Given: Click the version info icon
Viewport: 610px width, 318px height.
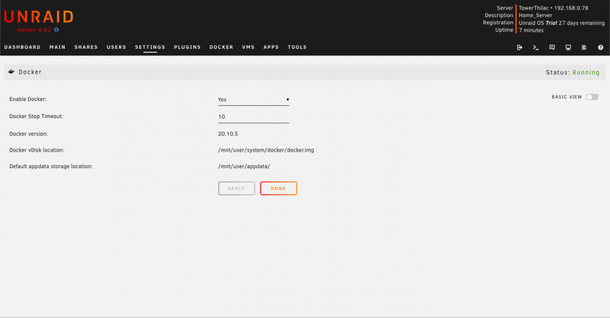Looking at the screenshot, I should coord(56,30).
